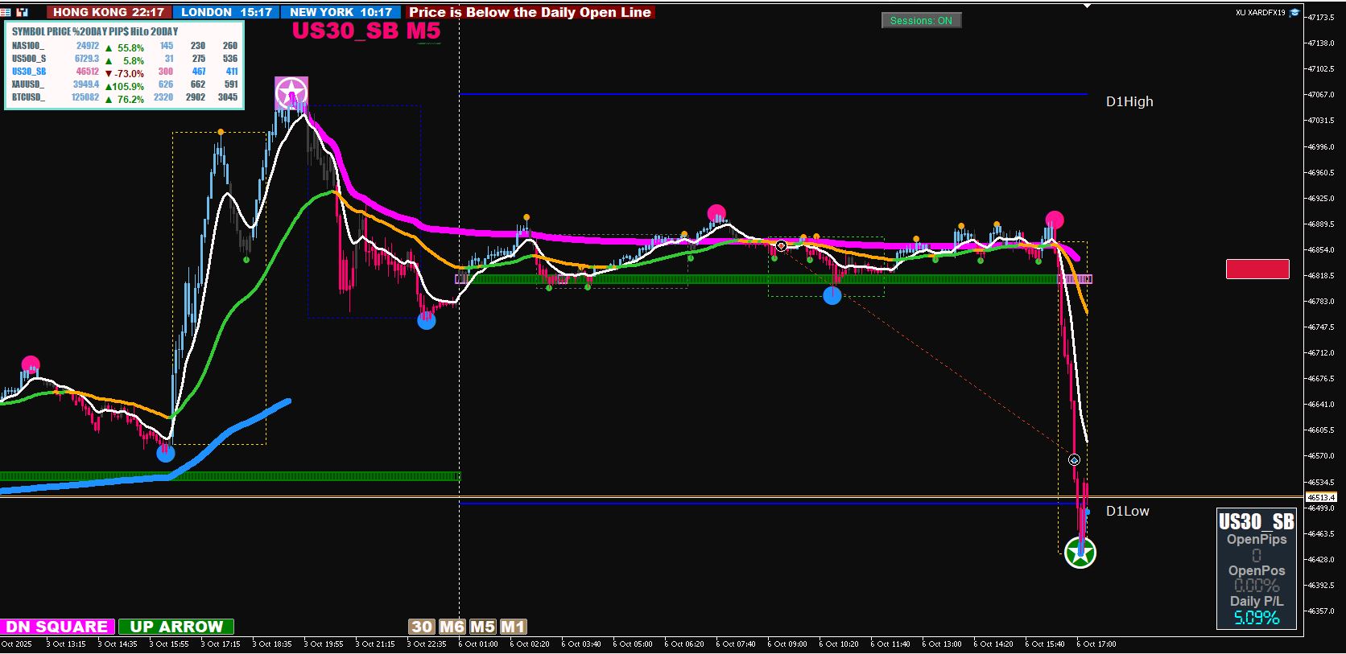This screenshot has width=1346, height=654.
Task: Click the OpenPips label in info panel
Action: point(1257,539)
